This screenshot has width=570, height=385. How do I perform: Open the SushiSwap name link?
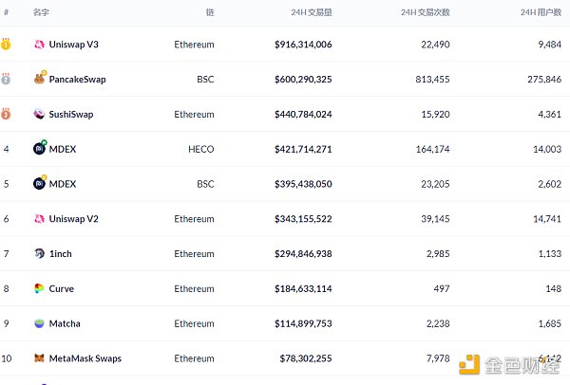tap(71, 114)
